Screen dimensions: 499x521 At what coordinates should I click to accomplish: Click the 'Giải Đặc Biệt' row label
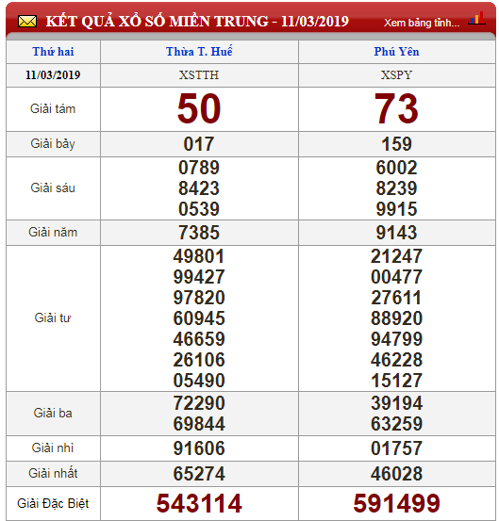53,503
